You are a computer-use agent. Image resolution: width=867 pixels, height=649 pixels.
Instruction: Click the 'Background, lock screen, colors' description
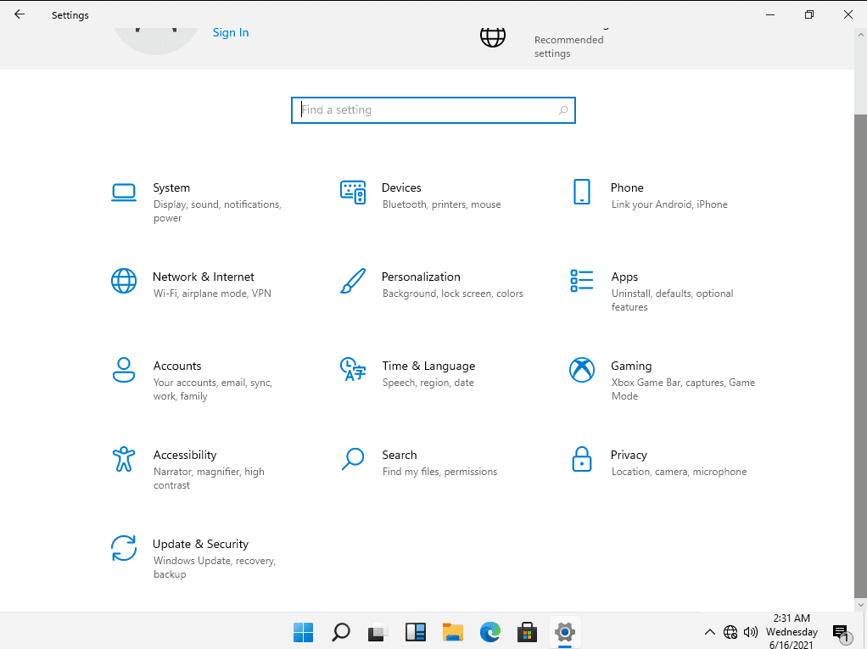(452, 294)
